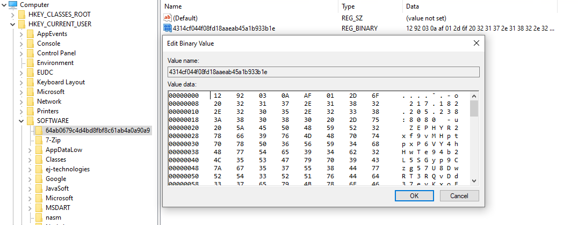
Task: Click Cancel in Edit Binary Value
Action: coord(459,195)
